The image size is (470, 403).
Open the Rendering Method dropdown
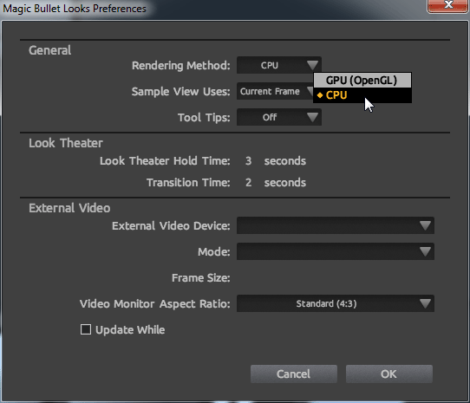(278, 65)
